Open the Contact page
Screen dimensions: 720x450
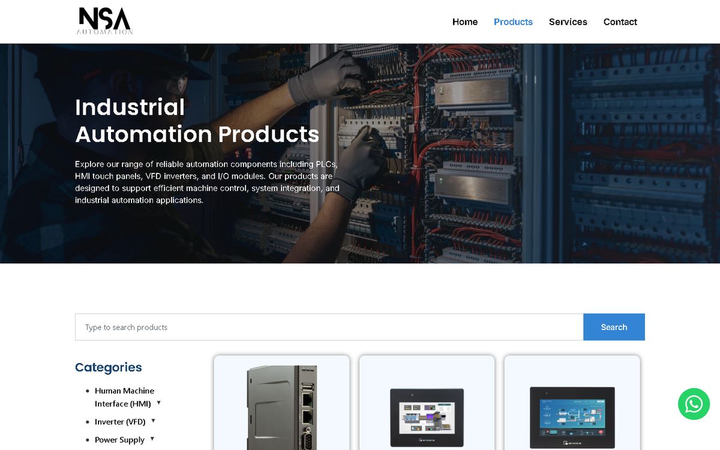tap(620, 22)
